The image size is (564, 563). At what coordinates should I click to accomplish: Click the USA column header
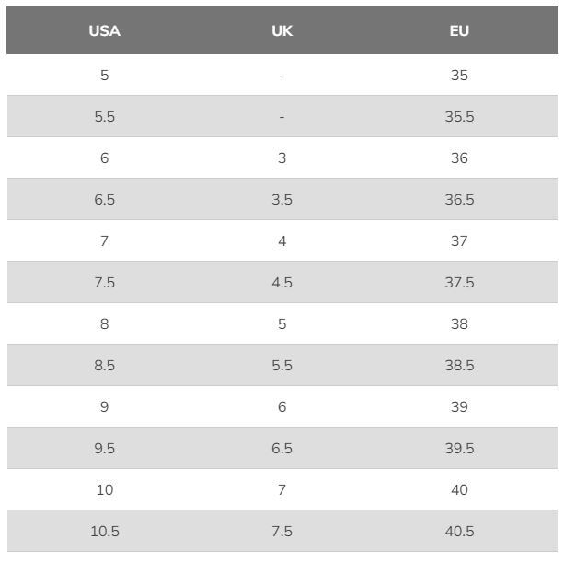[x=104, y=31]
